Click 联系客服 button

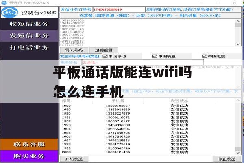29,144
